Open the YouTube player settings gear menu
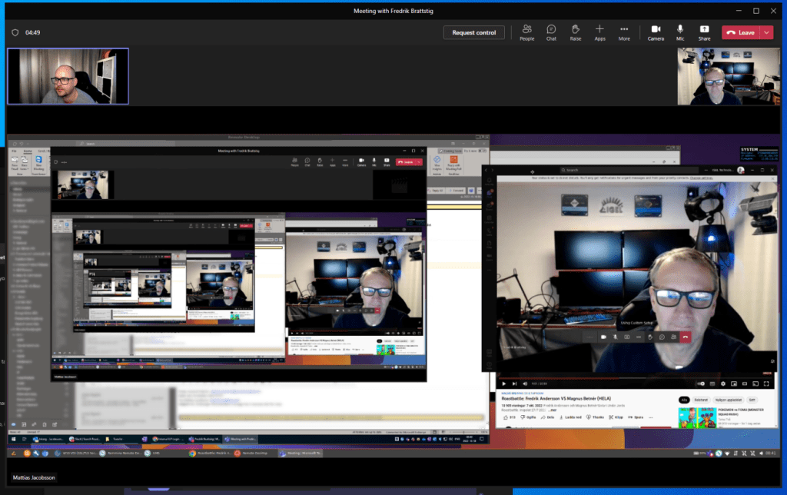 (x=723, y=383)
